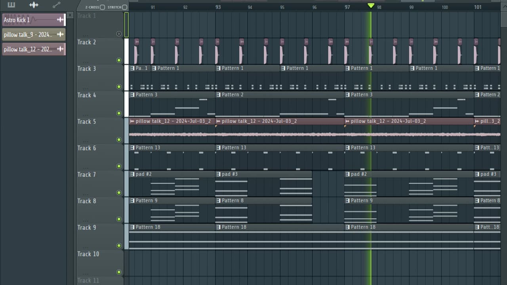Open clip menu of first Pattern 9 on Track 8
This screenshot has width=507, height=285.
pyautogui.click(x=132, y=201)
